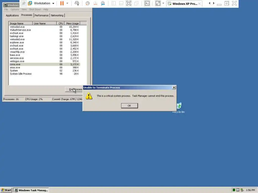Click the green CPU usage tray icon
Image resolution: width=258 pixels, height=193 pixels.
[x=234, y=190]
